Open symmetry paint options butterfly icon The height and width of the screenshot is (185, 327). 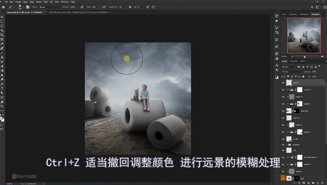pyautogui.click(x=153, y=7)
